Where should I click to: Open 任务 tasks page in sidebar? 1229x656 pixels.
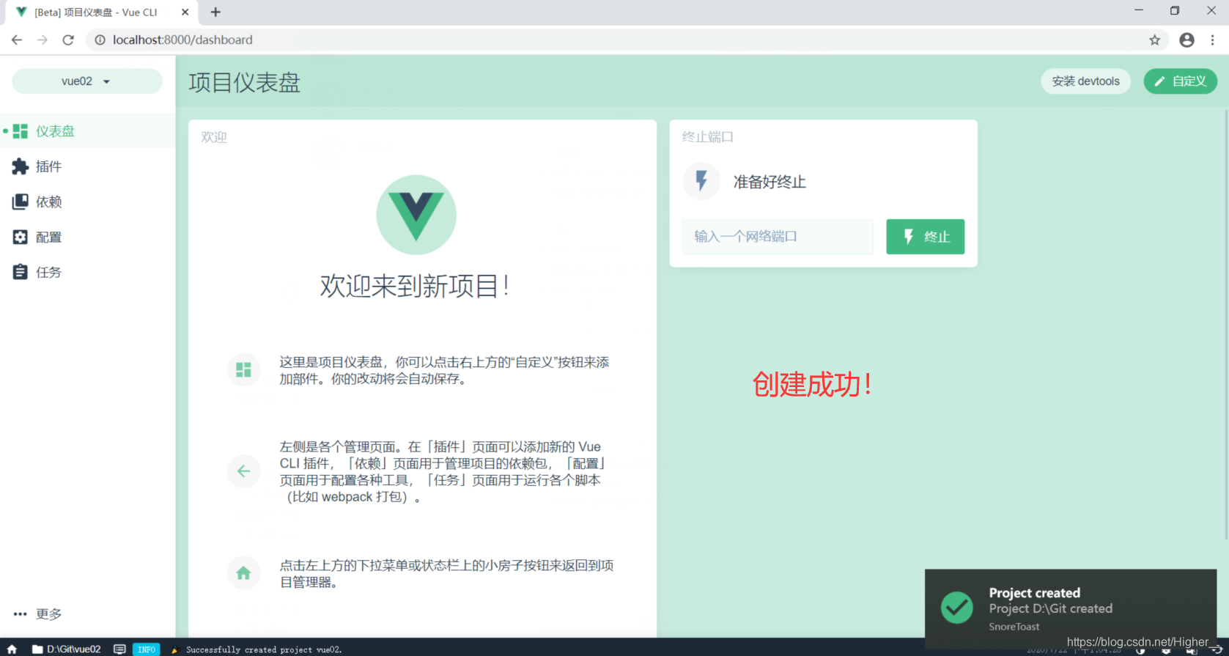click(87, 272)
